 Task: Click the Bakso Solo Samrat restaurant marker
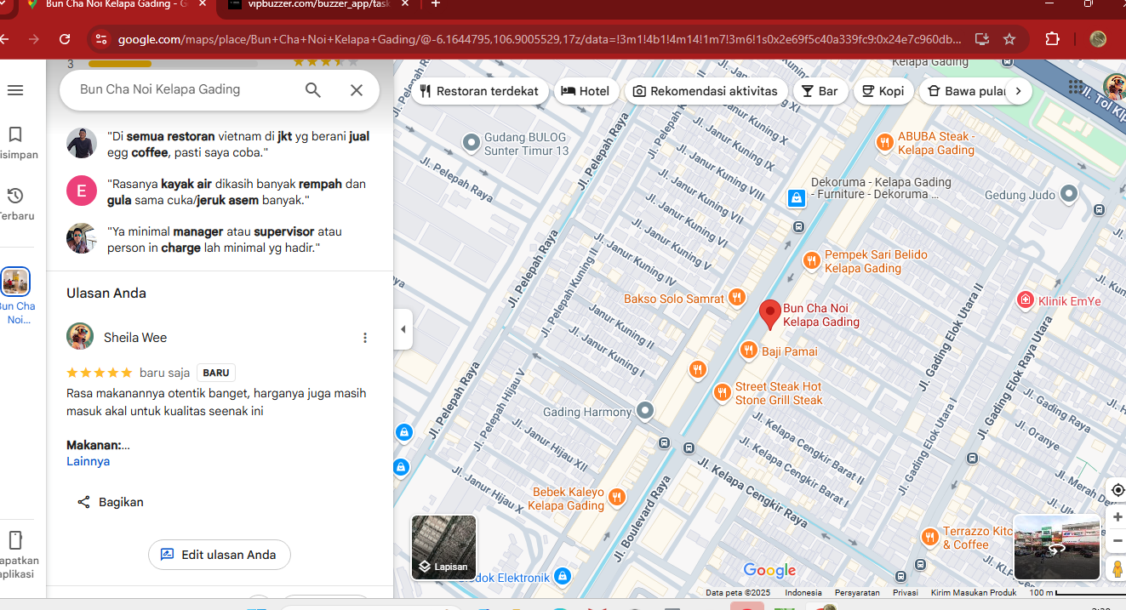click(x=737, y=298)
